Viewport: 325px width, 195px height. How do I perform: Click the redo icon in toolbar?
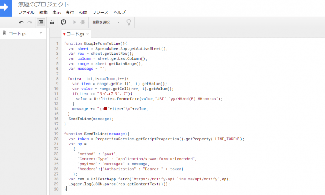tap(30, 22)
